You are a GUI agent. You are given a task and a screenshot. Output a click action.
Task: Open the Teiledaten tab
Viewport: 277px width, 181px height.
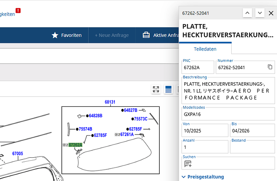tap(205, 49)
